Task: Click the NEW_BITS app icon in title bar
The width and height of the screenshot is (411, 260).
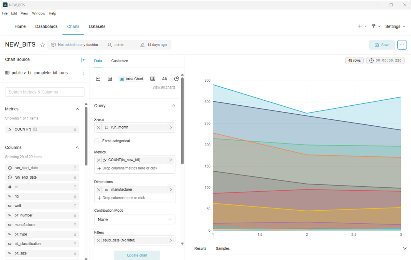Action: point(5,5)
